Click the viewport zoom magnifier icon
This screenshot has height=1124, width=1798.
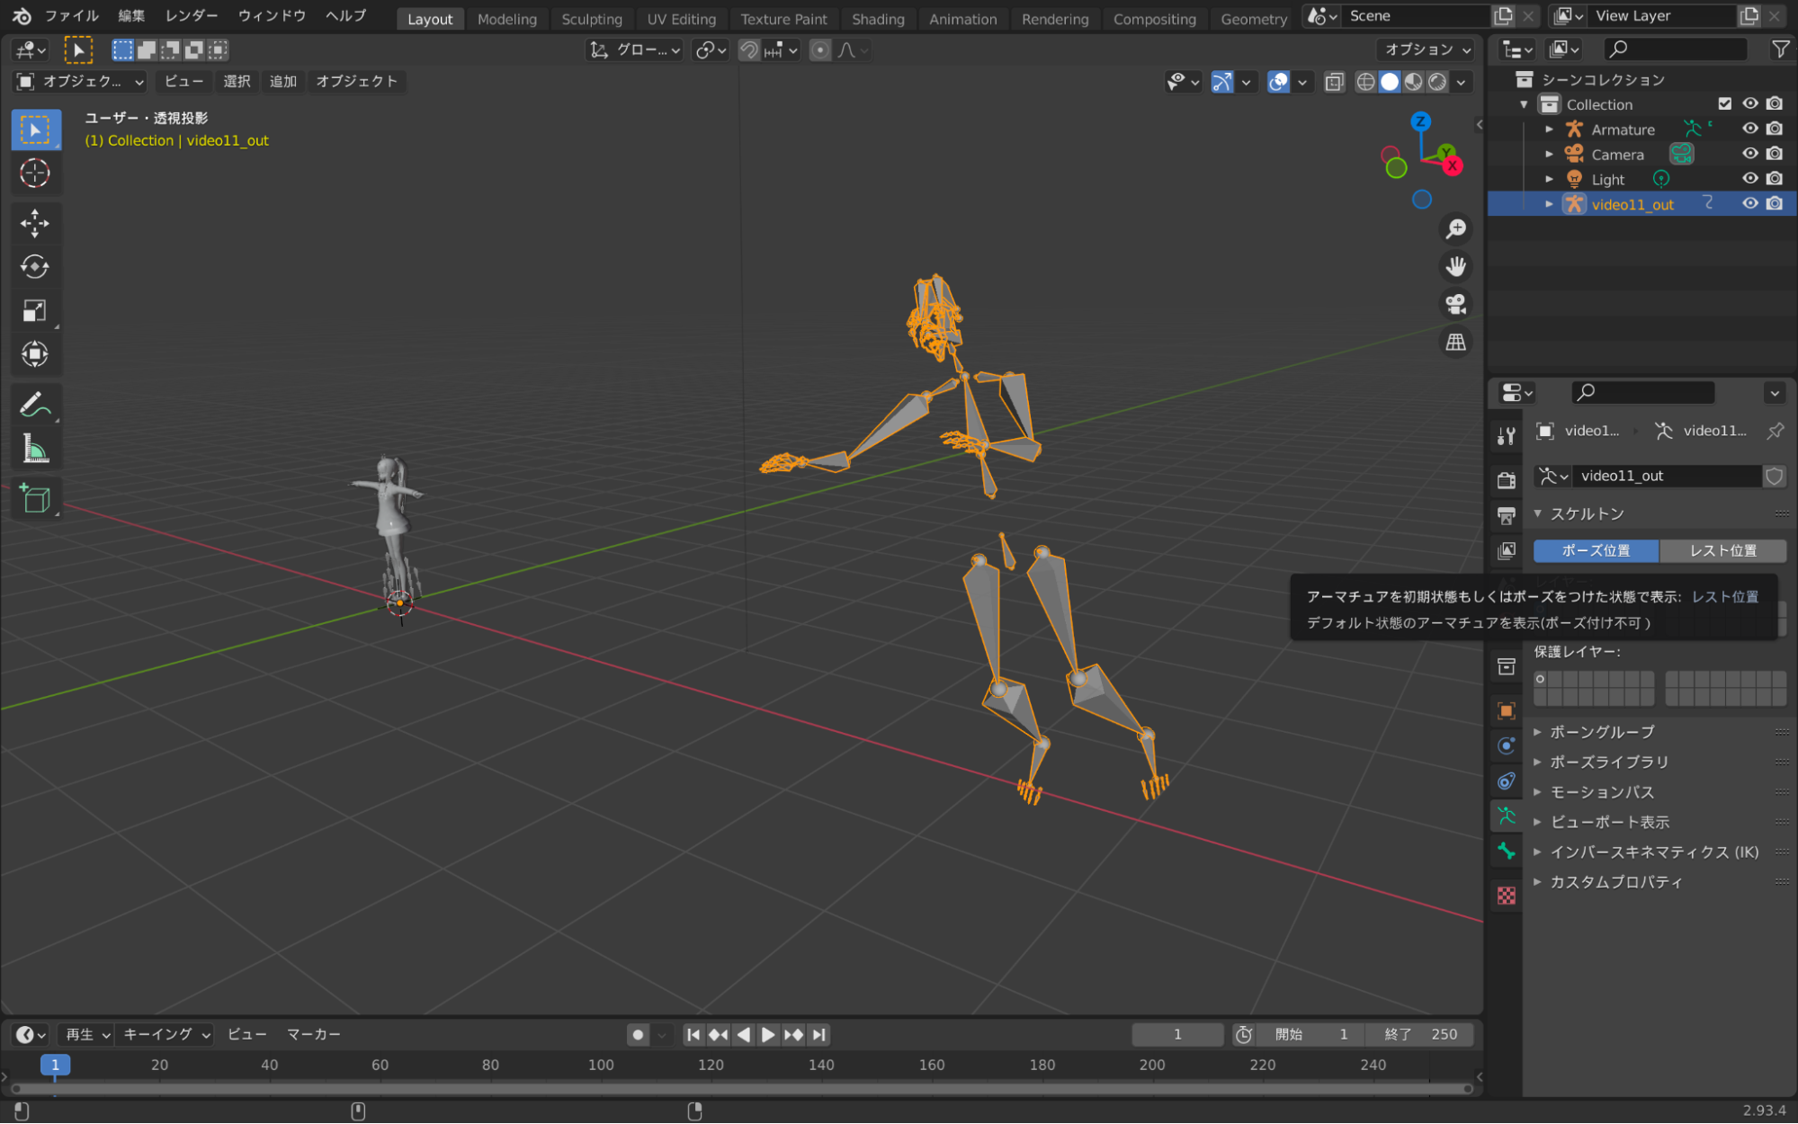(x=1455, y=229)
